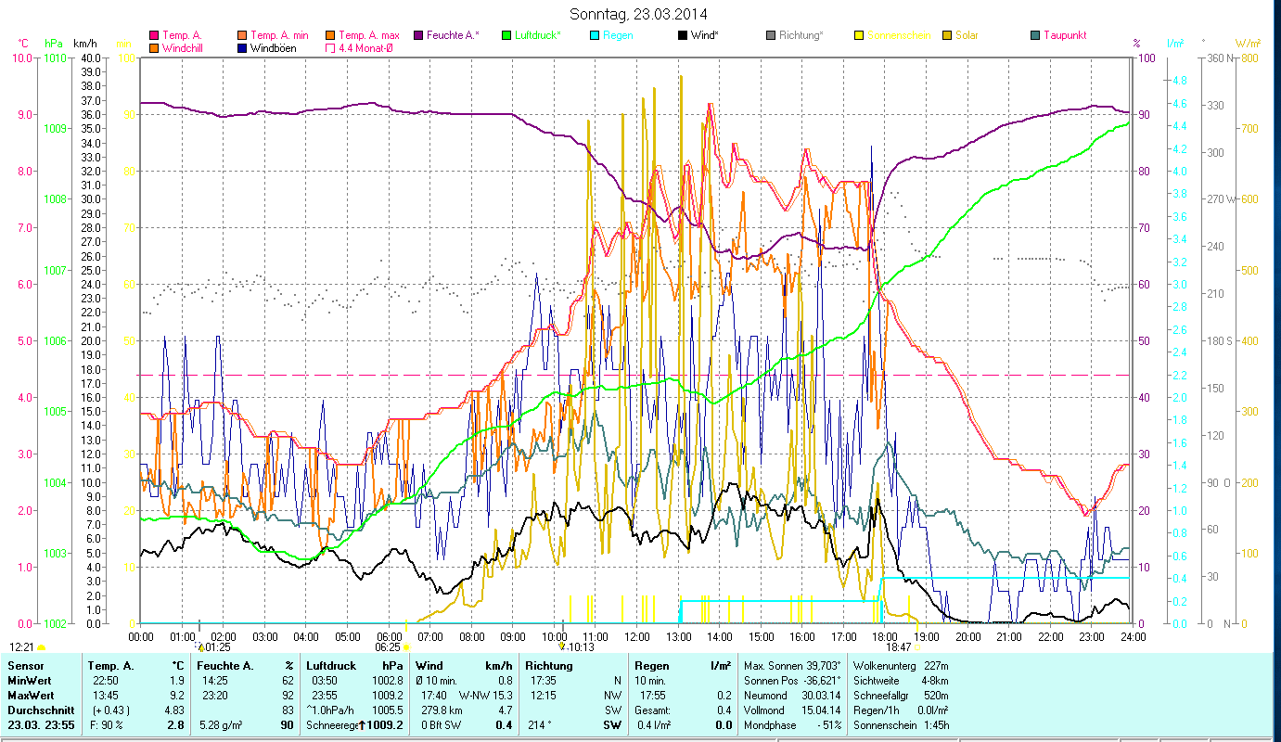Click the black Wind* legend swatch
The height and width of the screenshot is (742, 1281).
point(683,35)
